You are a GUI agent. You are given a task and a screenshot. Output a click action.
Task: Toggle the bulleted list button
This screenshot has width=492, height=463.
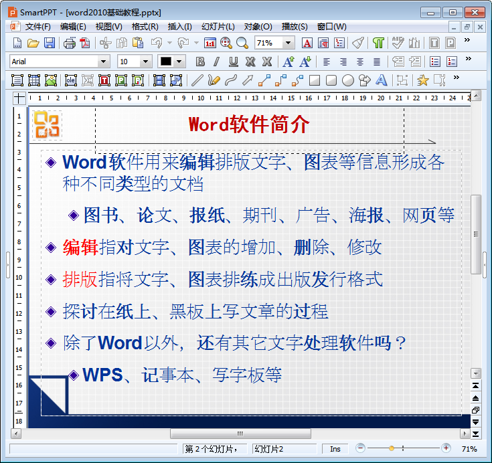434,62
